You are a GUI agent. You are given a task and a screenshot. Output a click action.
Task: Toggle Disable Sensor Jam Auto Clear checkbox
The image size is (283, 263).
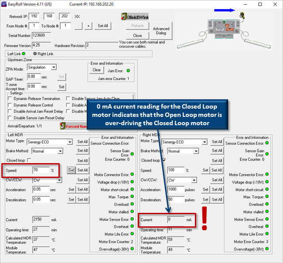click(68, 99)
